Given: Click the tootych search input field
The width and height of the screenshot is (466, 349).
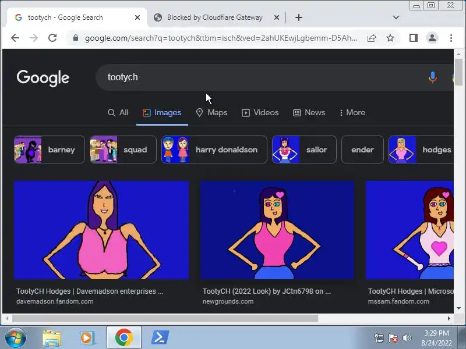Looking at the screenshot, I should [262, 77].
